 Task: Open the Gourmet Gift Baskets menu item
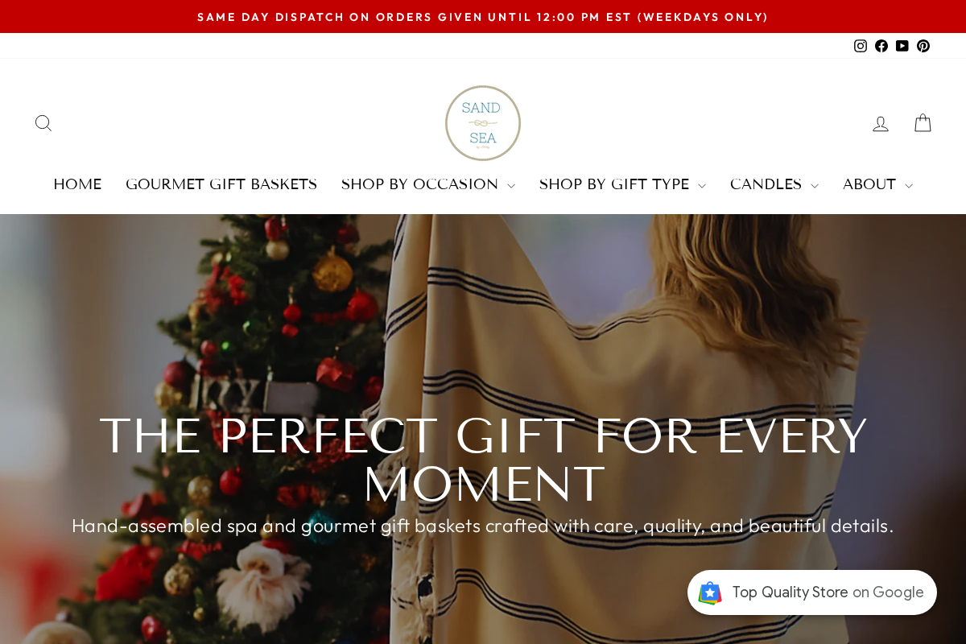pyautogui.click(x=221, y=185)
